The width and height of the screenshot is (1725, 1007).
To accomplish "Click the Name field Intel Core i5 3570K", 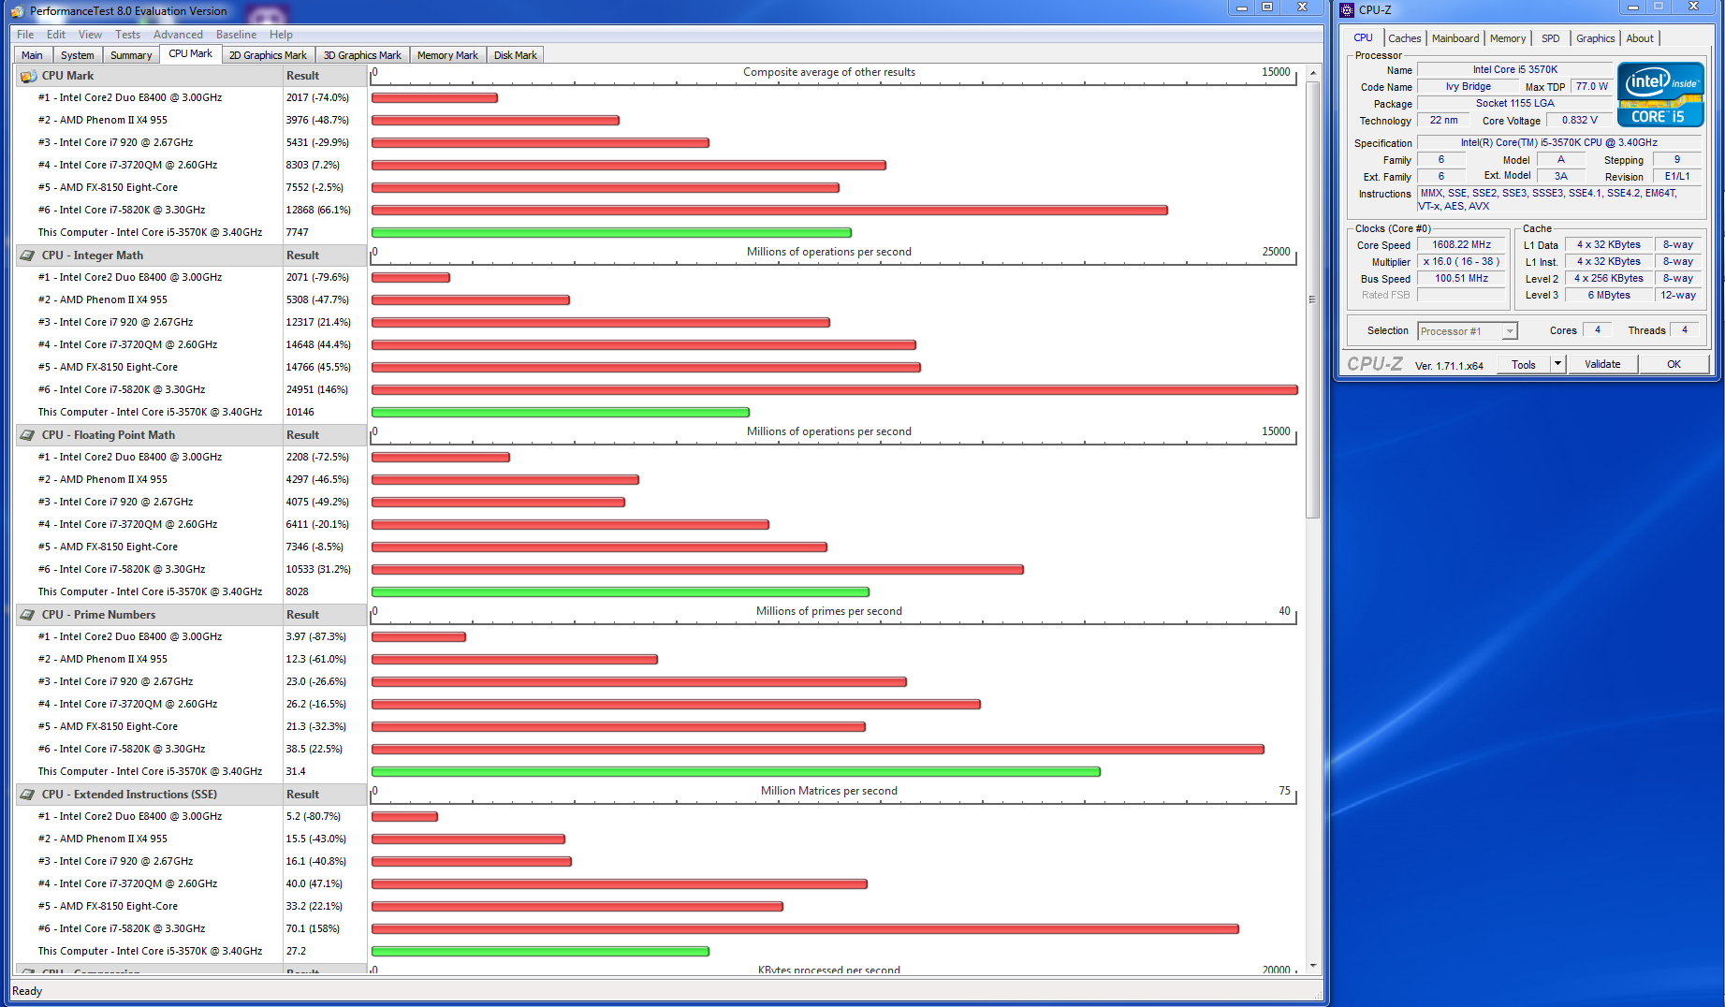I will coord(1514,70).
